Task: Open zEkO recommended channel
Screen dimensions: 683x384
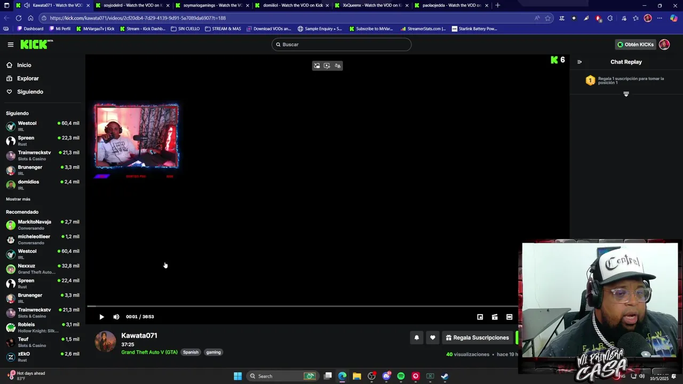Action: tap(43, 357)
